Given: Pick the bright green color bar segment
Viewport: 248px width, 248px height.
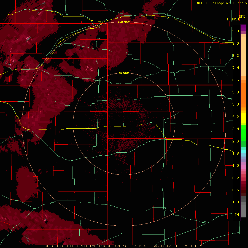Looking at the screenshot, I should (243, 133).
